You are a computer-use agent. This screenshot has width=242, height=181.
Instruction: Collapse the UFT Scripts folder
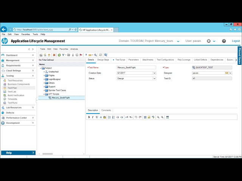click(x=44, y=94)
